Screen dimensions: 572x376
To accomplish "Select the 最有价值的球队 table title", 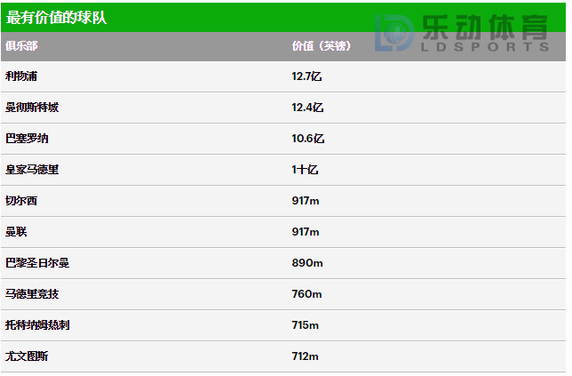I will [57, 17].
